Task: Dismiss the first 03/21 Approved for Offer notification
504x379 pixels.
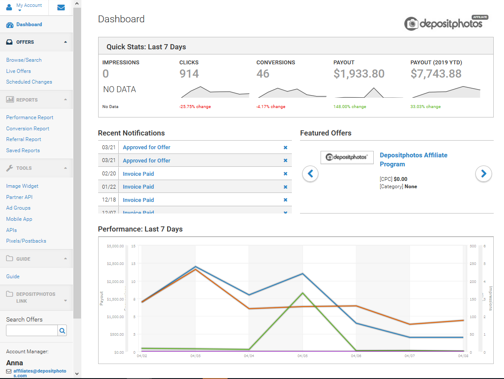Action: tap(285, 147)
